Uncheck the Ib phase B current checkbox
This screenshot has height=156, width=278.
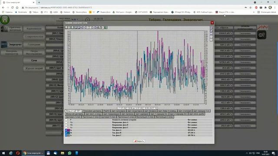click(66, 133)
